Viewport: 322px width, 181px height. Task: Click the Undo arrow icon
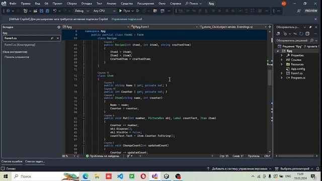pos(55,11)
